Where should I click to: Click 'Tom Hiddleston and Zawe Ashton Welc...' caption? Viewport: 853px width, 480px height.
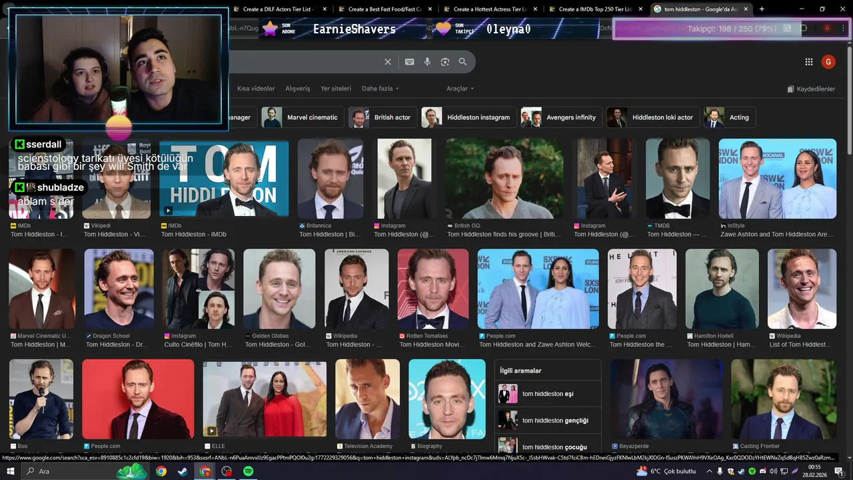click(x=537, y=345)
